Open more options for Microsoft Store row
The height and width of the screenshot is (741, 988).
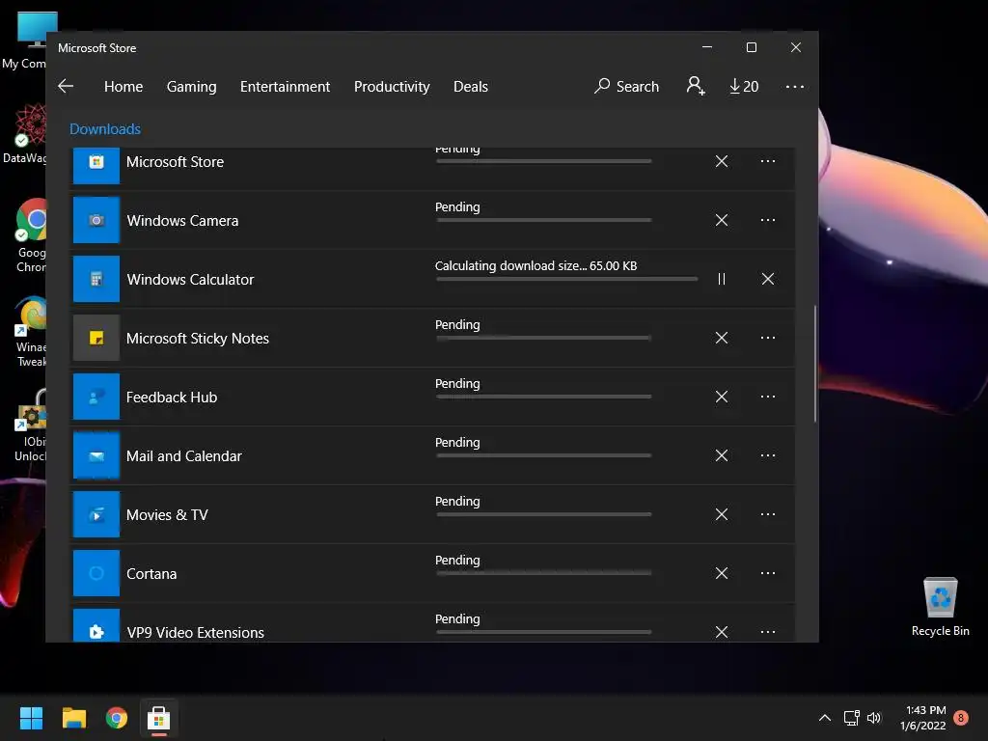pos(767,161)
